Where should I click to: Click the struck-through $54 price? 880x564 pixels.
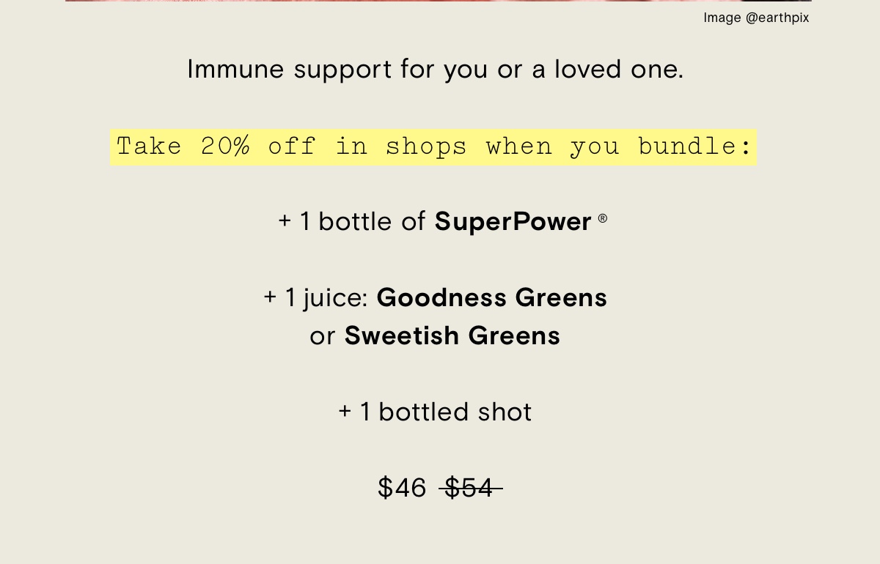470,488
